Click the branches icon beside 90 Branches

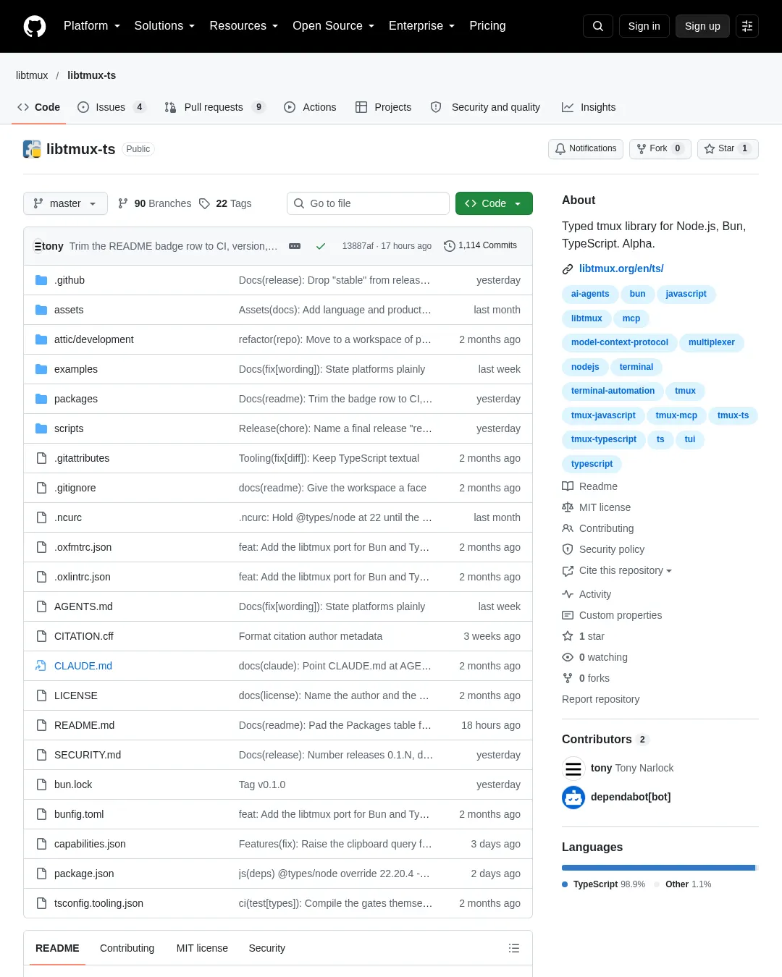[x=123, y=203]
